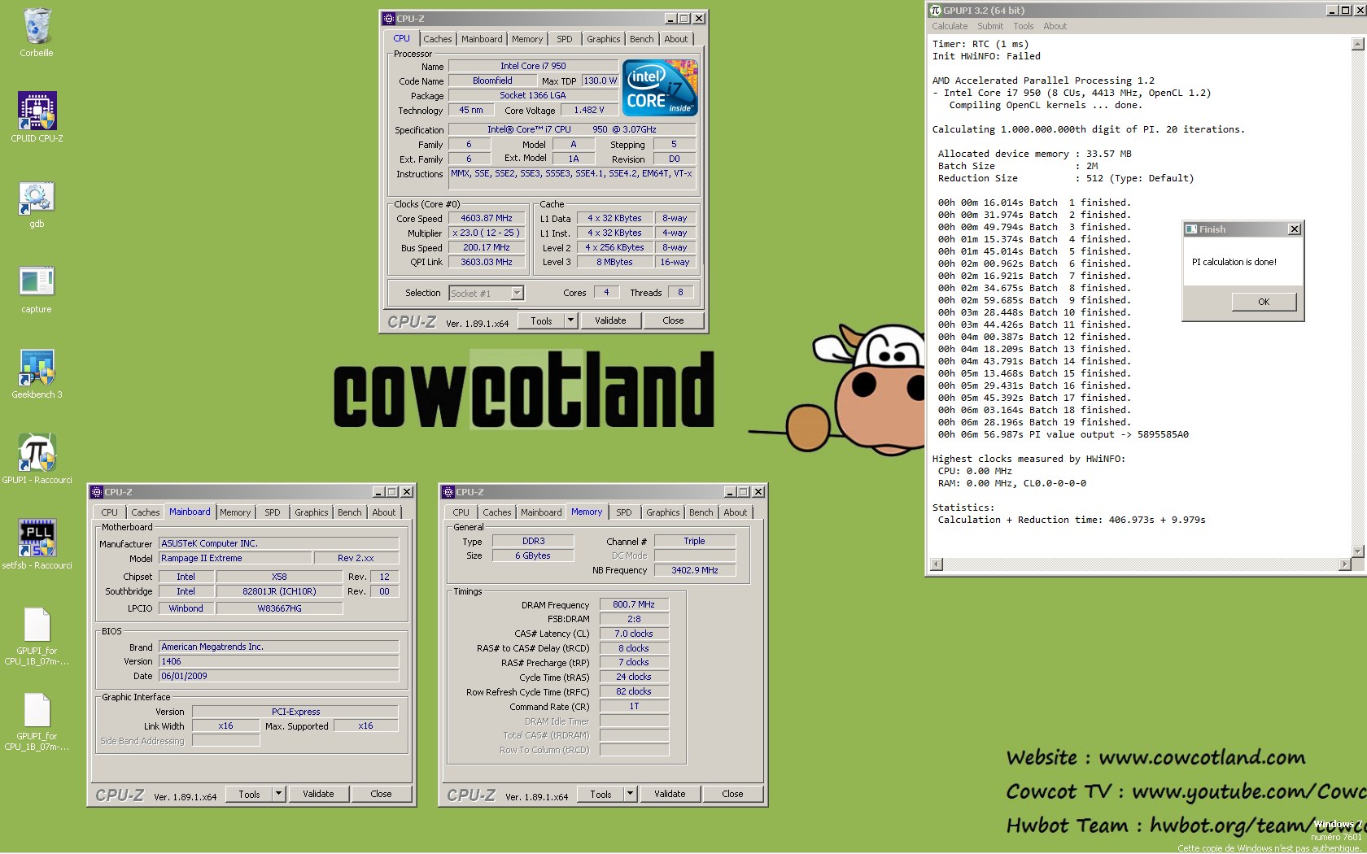The height and width of the screenshot is (854, 1367).
Task: Click Validate in Mainboard CPU-Z window
Action: click(318, 794)
